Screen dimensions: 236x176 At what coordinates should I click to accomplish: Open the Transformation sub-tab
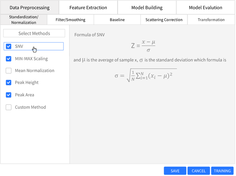pos(211,20)
